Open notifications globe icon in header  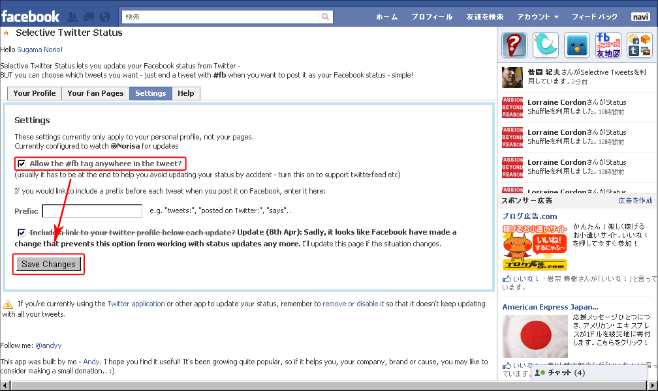pos(105,17)
